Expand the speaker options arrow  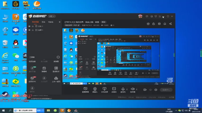(137, 89)
